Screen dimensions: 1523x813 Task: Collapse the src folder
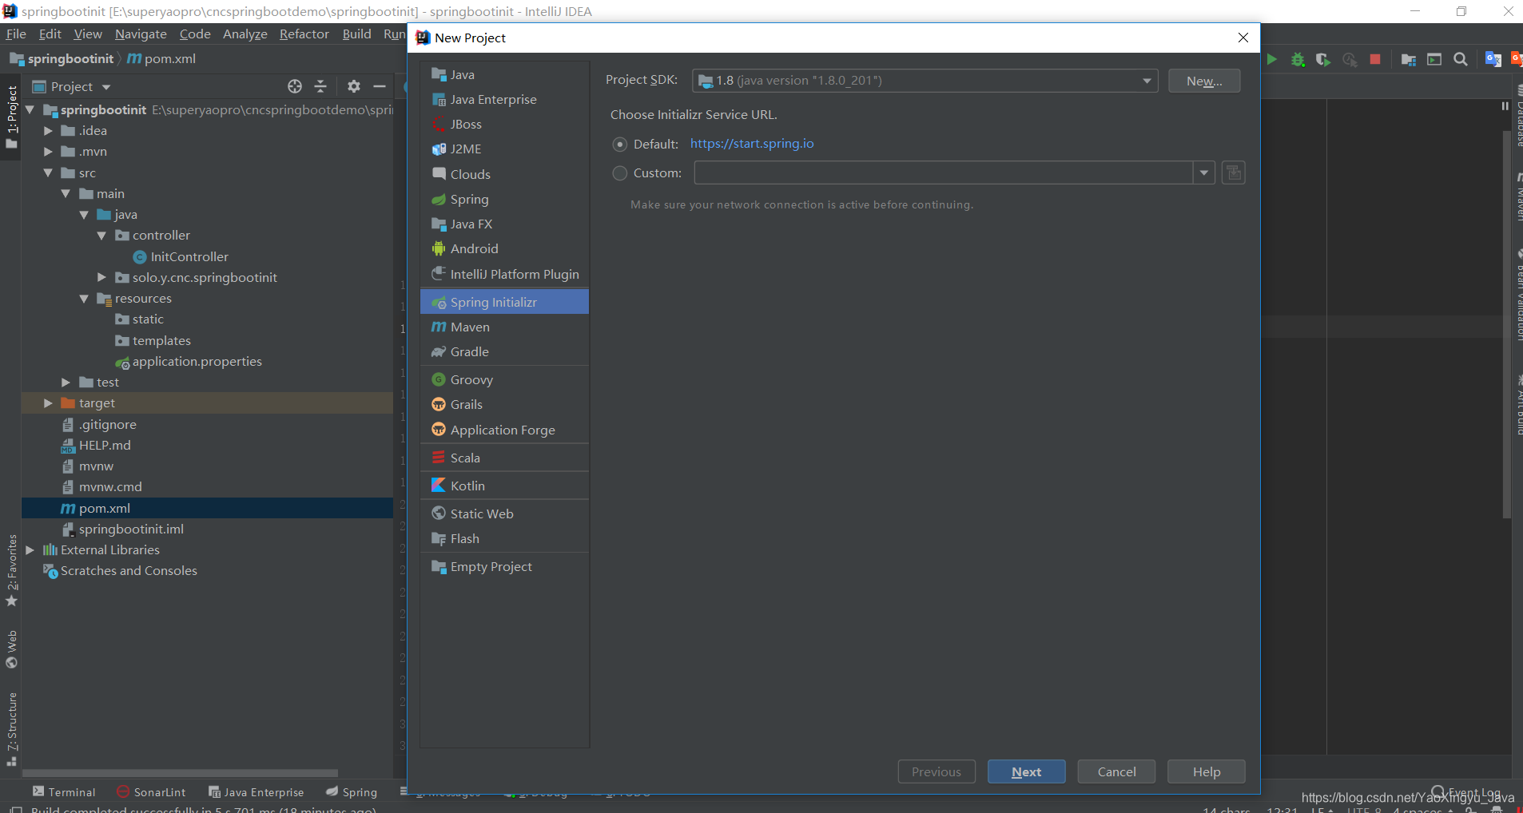click(x=48, y=173)
